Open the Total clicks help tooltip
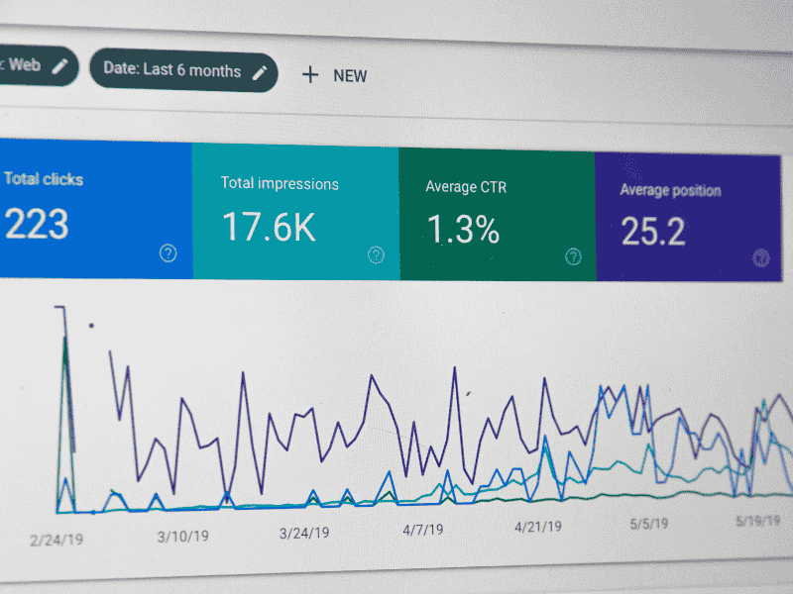 169,253
